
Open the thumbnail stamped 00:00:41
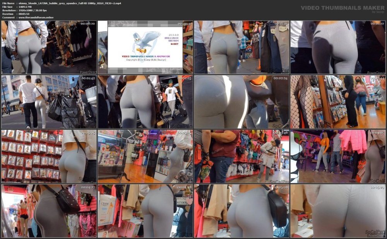pos(145,47)
